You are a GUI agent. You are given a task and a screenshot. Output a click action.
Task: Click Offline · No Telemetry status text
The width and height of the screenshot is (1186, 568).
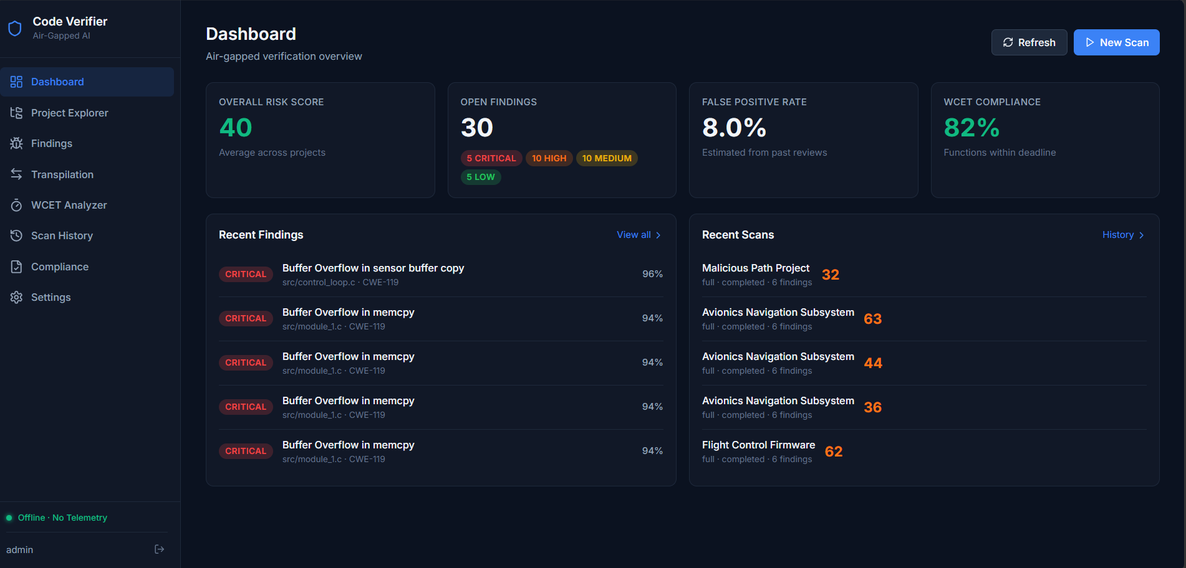(x=62, y=518)
